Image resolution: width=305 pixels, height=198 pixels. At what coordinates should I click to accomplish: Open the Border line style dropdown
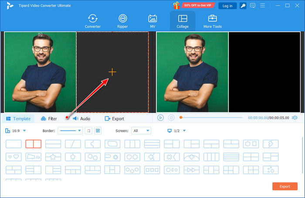point(70,131)
